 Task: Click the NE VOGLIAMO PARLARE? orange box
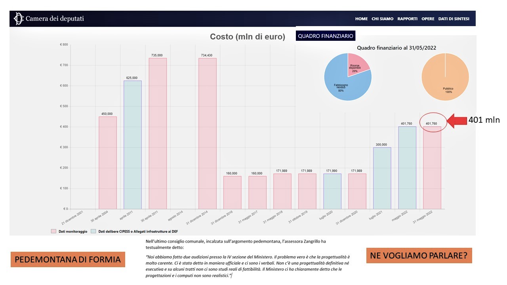419,256
